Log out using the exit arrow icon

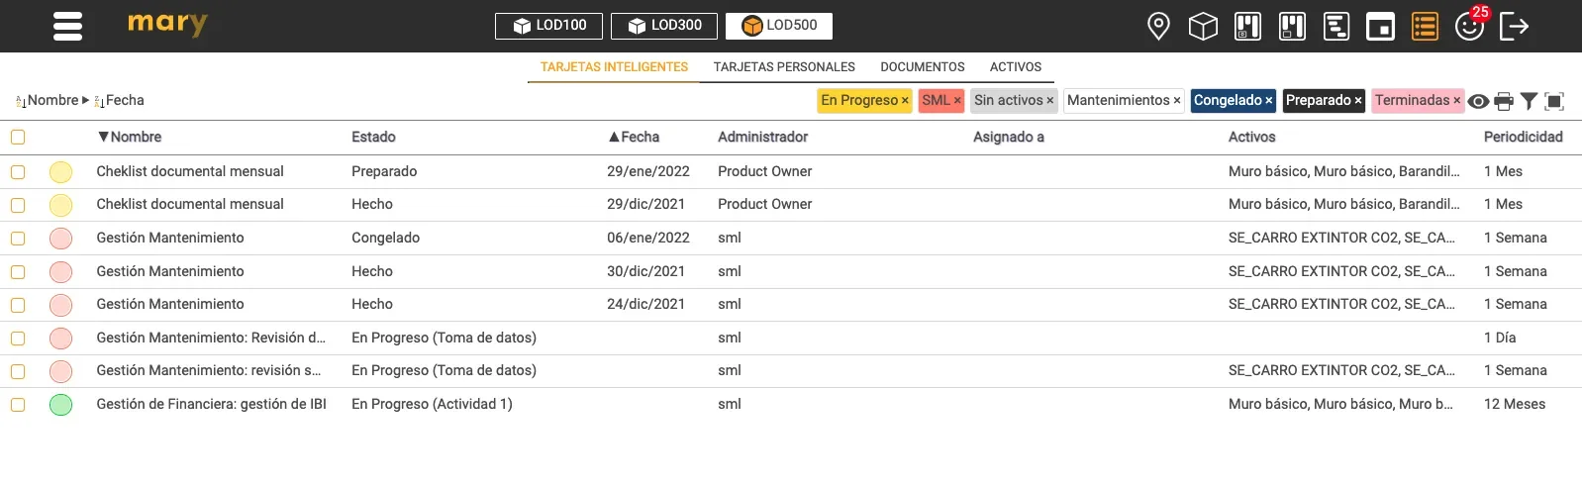[x=1515, y=26]
